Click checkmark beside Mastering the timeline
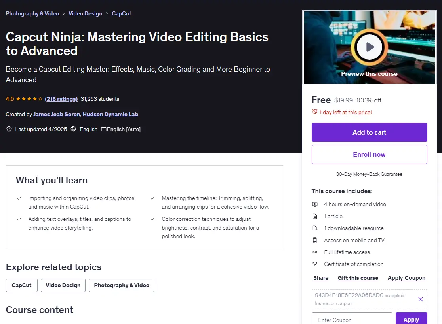The image size is (442, 324). pyautogui.click(x=152, y=198)
